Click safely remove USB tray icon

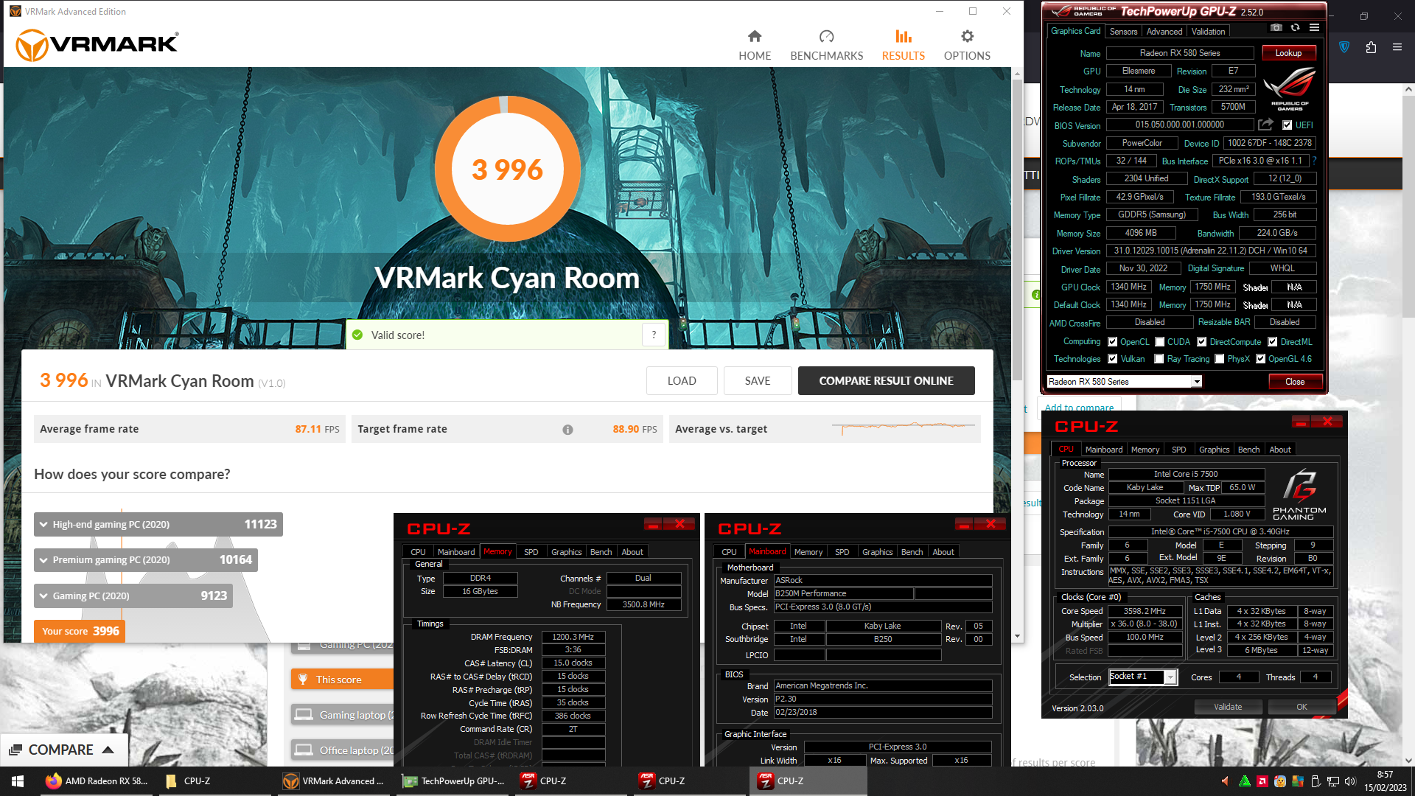click(x=1316, y=781)
